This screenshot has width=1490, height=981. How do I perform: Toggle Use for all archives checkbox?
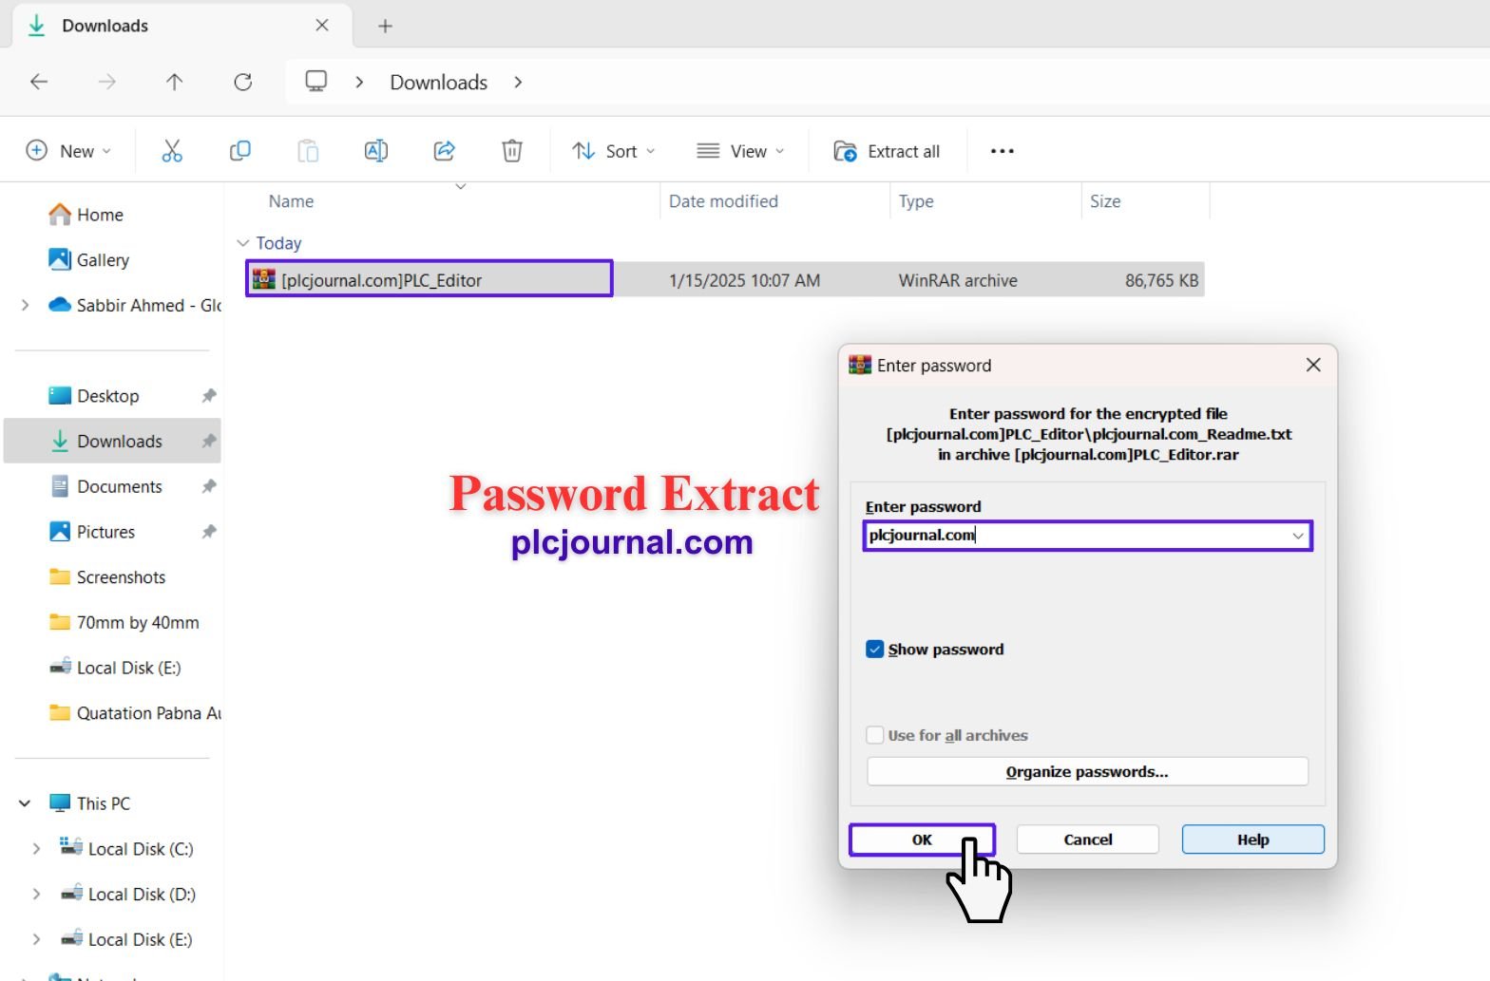tap(875, 735)
